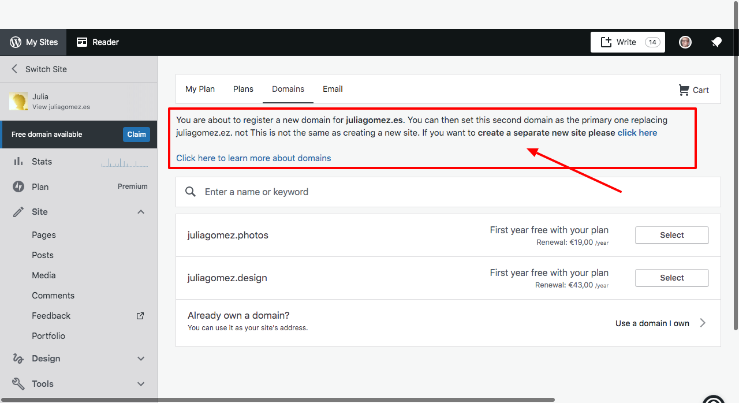
Task: Open Portfolio in the sidebar
Action: (x=48, y=336)
